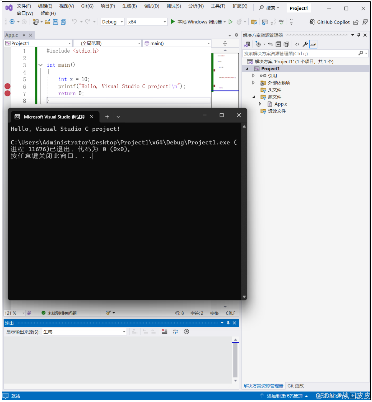
Task: Click the debug console vertical scrollbar
Action: coord(244,212)
